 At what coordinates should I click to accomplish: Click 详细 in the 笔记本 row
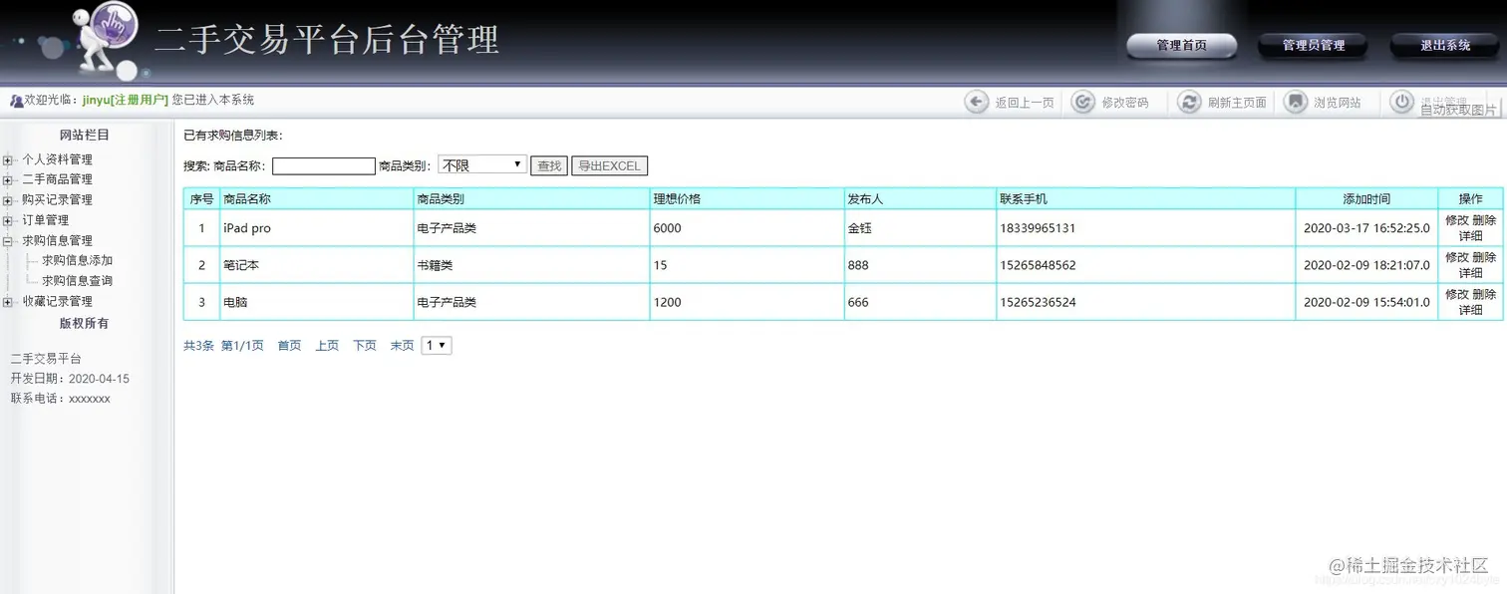(1470, 273)
